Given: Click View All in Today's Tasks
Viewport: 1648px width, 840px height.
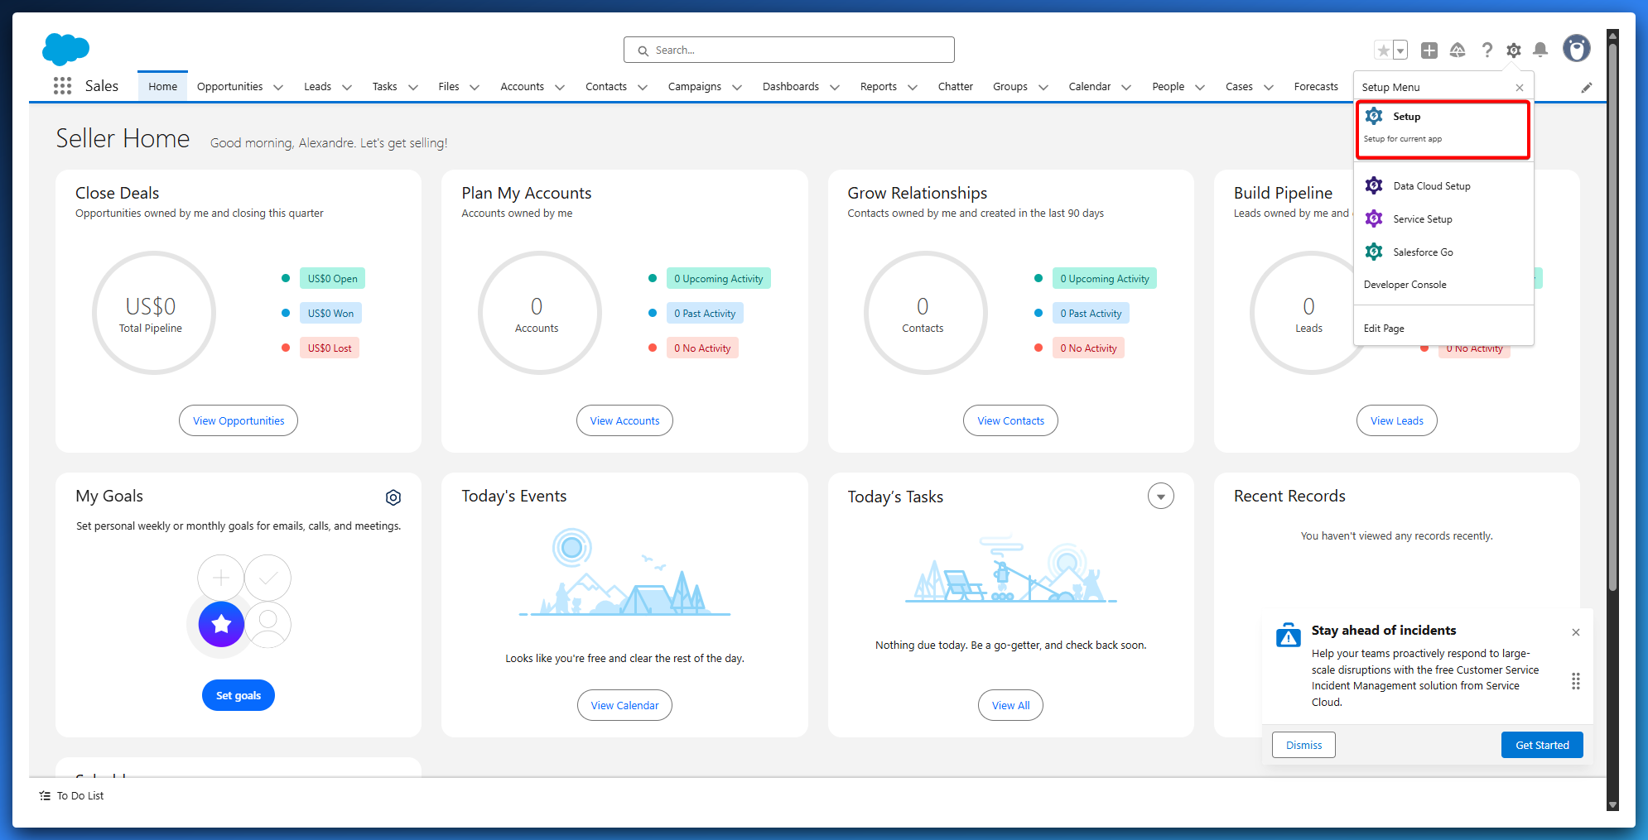Looking at the screenshot, I should 1010,705.
